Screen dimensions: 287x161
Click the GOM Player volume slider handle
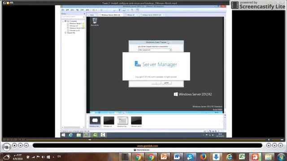(x=282, y=140)
